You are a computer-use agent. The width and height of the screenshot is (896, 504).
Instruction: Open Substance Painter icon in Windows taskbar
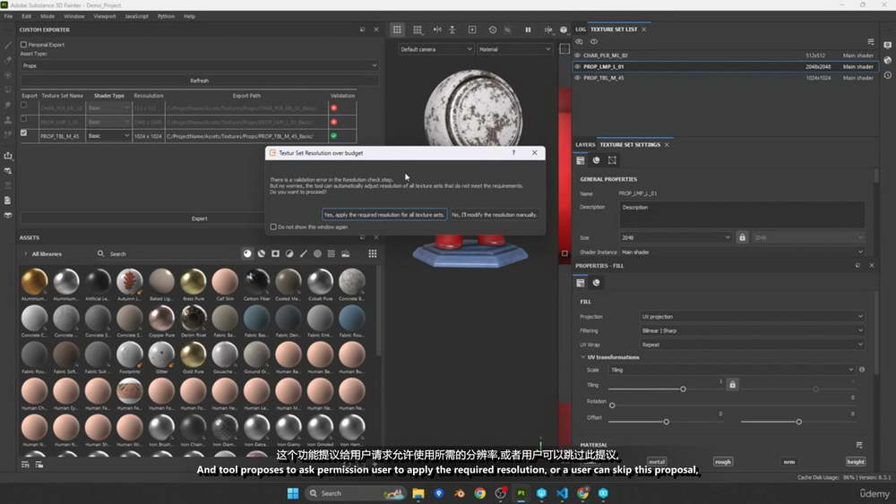(x=521, y=493)
